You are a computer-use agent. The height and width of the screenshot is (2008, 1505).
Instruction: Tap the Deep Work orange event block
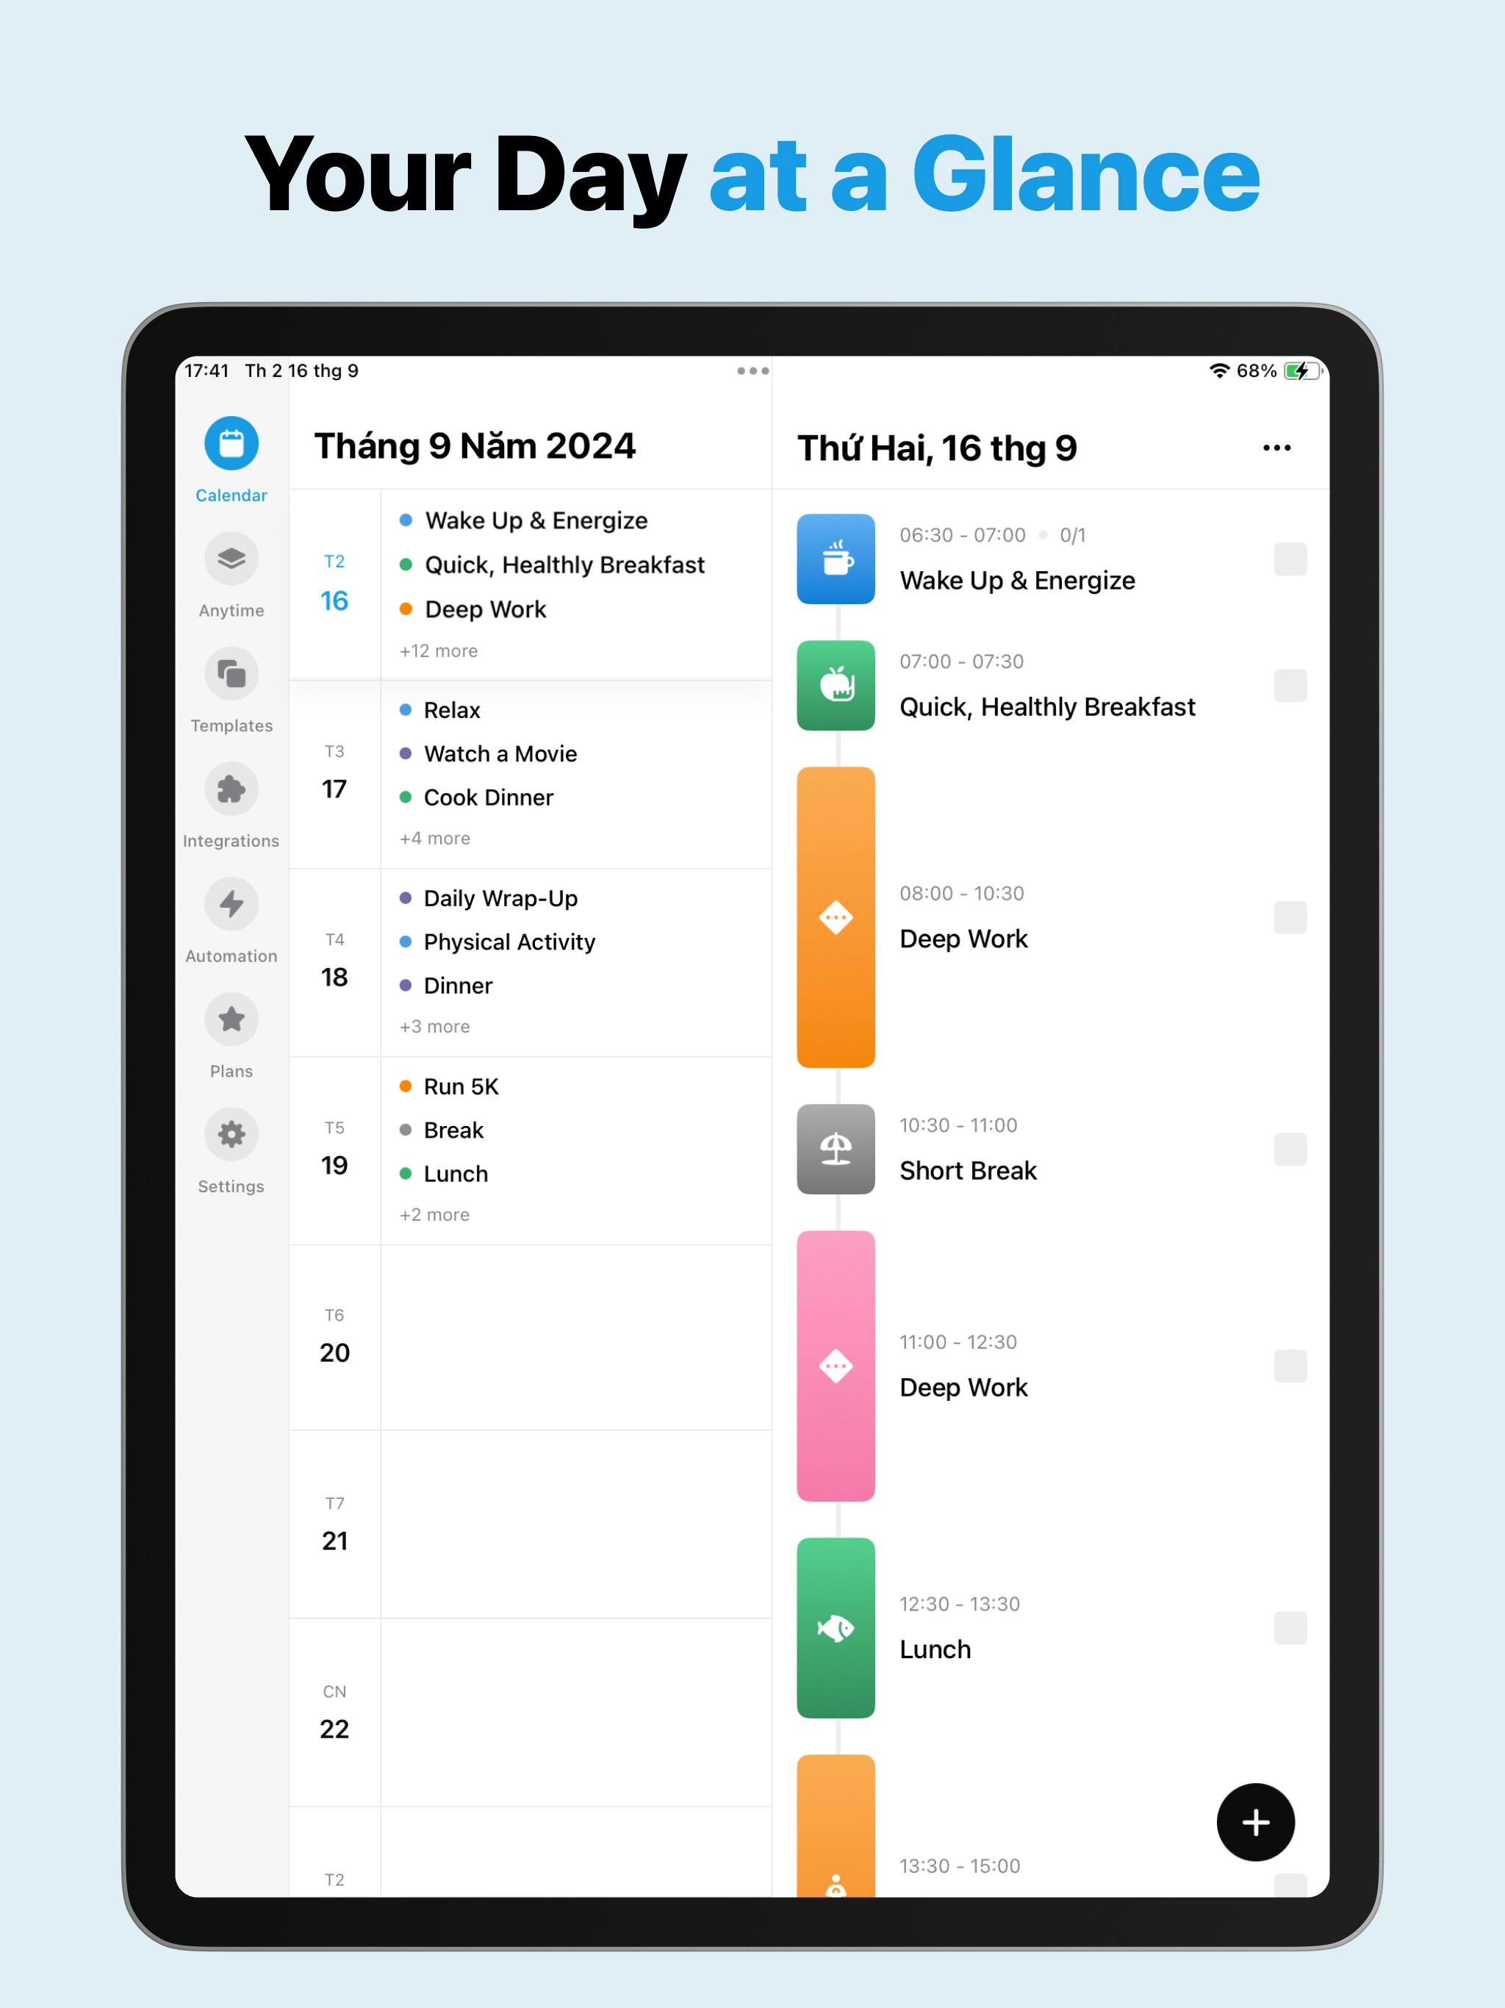[835, 917]
